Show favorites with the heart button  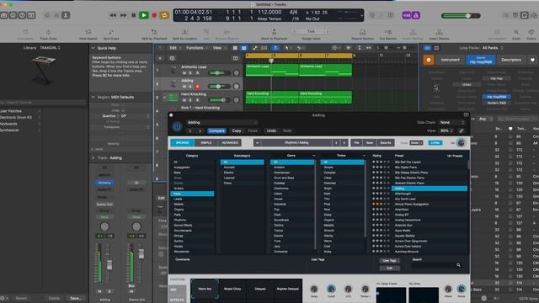click(x=532, y=60)
